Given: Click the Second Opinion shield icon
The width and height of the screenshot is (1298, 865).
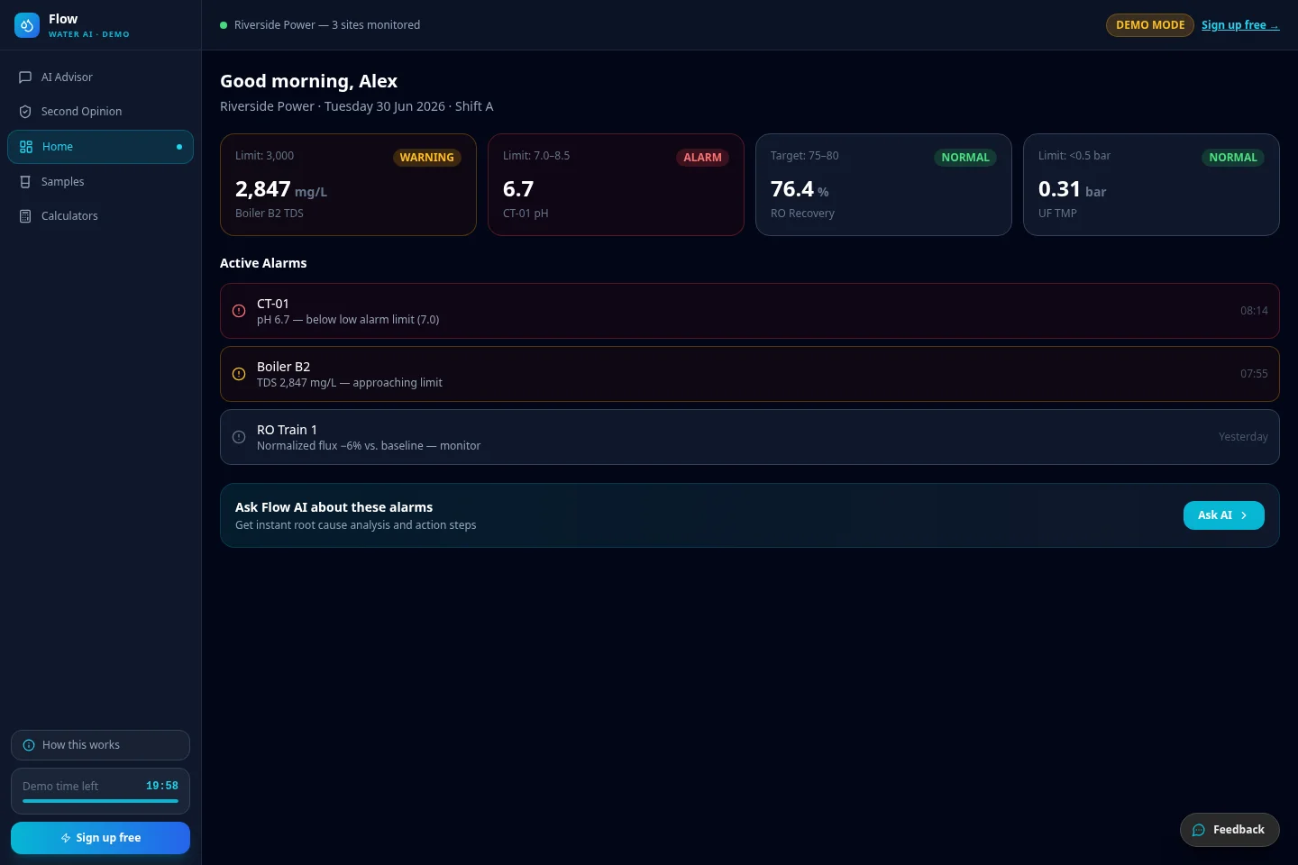Looking at the screenshot, I should coord(25,112).
